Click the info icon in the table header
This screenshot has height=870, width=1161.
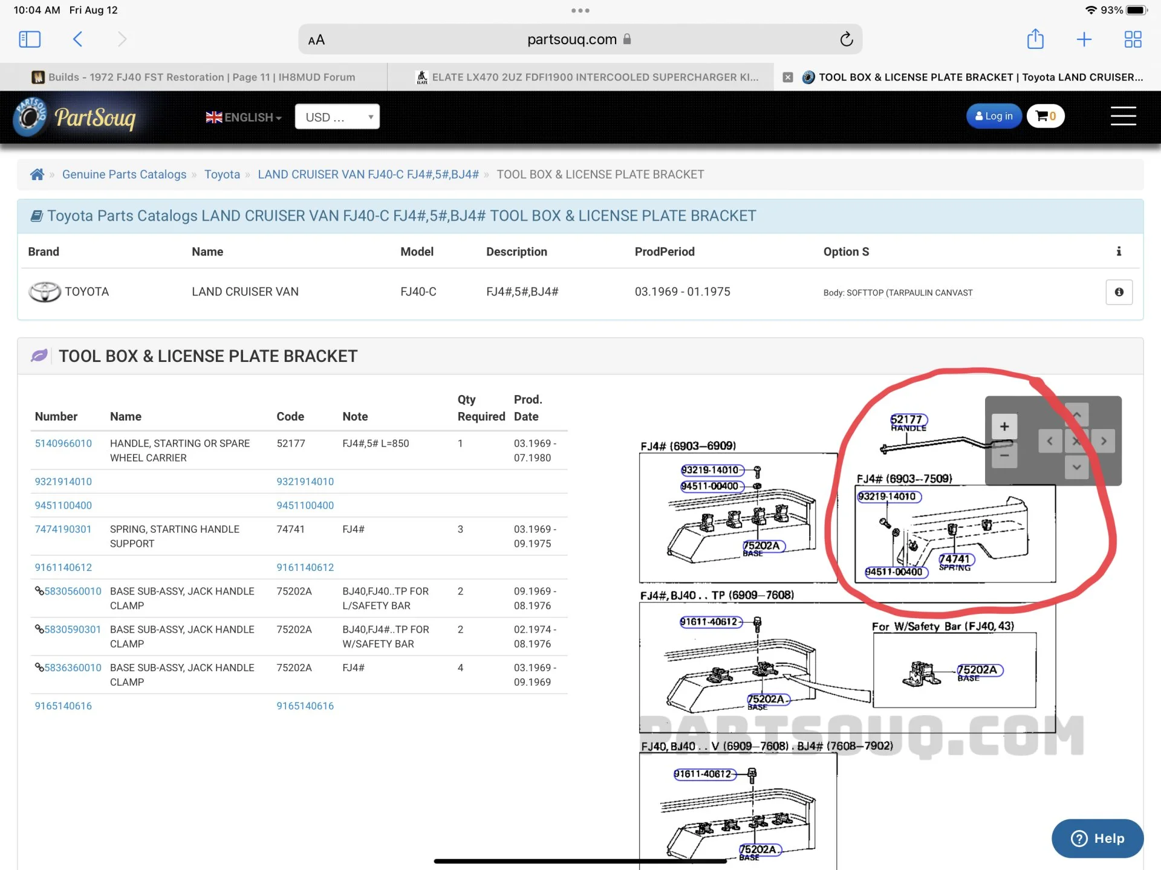pos(1119,251)
